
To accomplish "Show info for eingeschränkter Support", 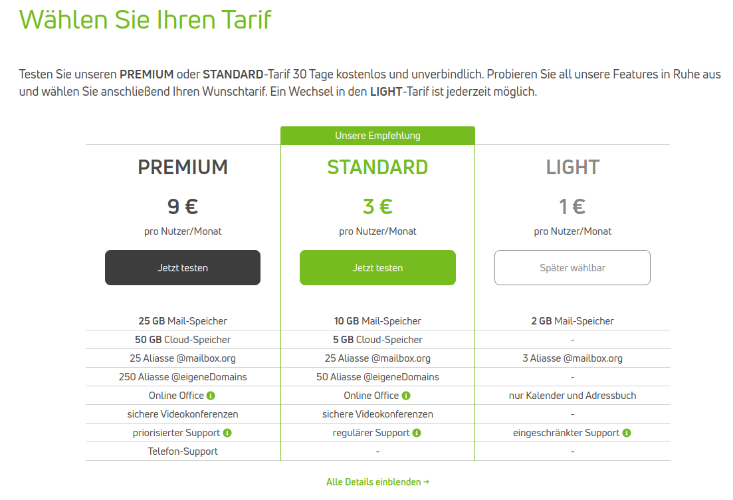I will click(627, 433).
